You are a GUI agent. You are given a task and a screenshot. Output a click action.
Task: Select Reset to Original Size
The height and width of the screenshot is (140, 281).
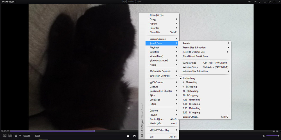[205, 52]
